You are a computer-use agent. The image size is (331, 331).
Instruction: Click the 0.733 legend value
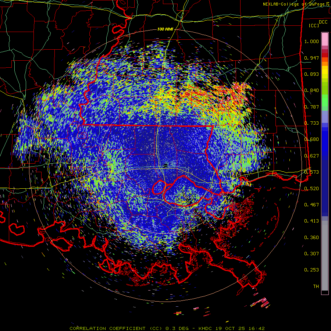pos(312,123)
